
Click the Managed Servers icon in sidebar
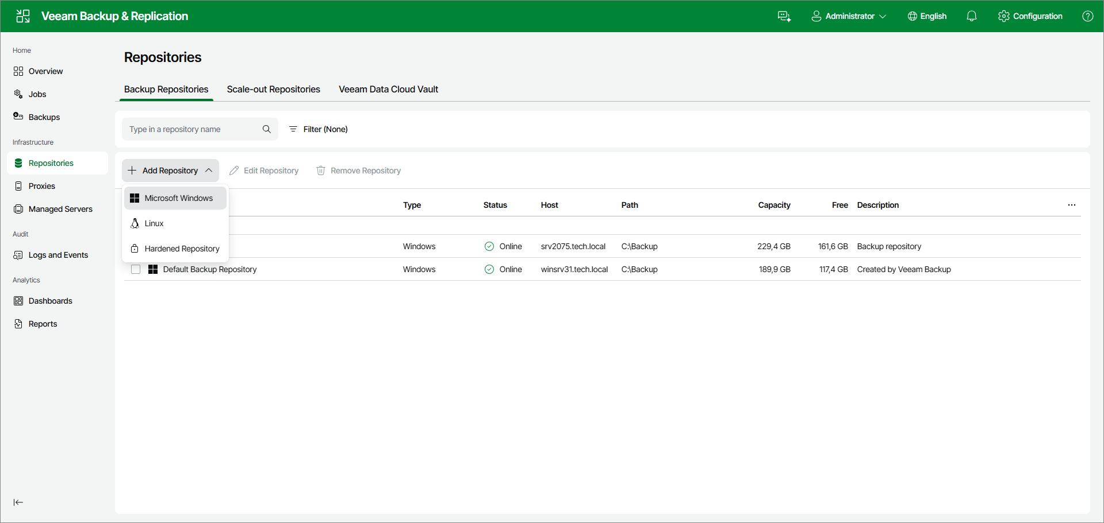18,209
